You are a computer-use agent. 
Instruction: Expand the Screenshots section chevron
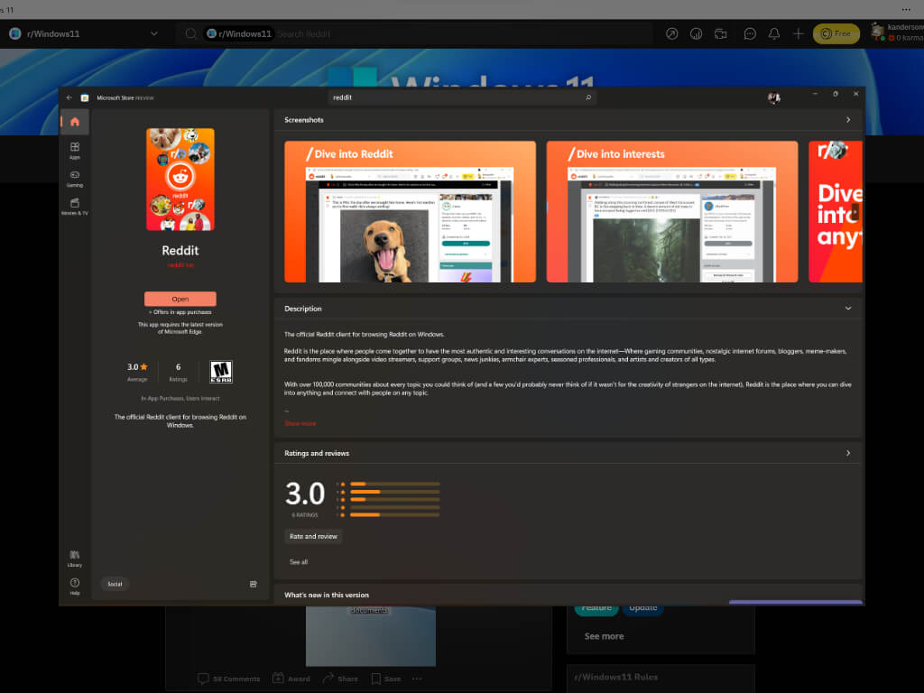click(847, 120)
